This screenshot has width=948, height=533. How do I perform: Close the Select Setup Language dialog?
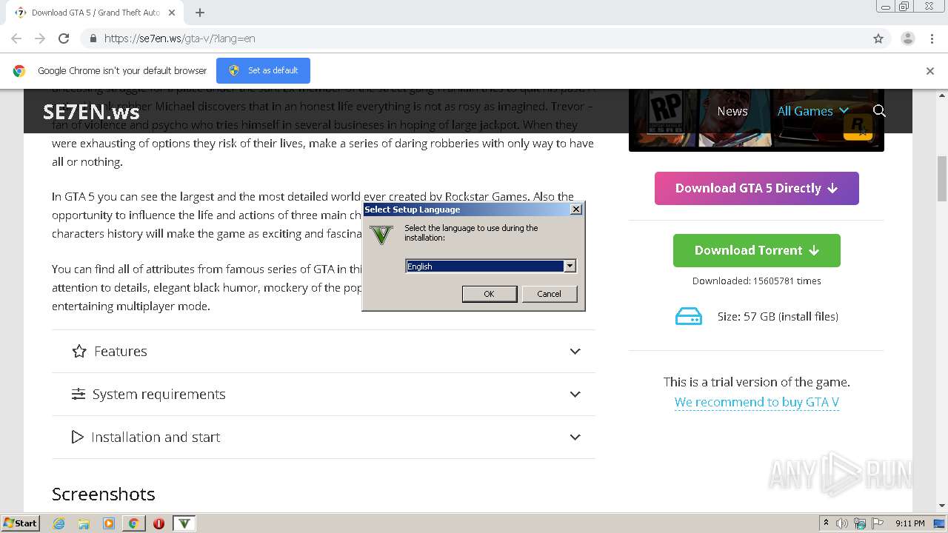pyautogui.click(x=576, y=209)
